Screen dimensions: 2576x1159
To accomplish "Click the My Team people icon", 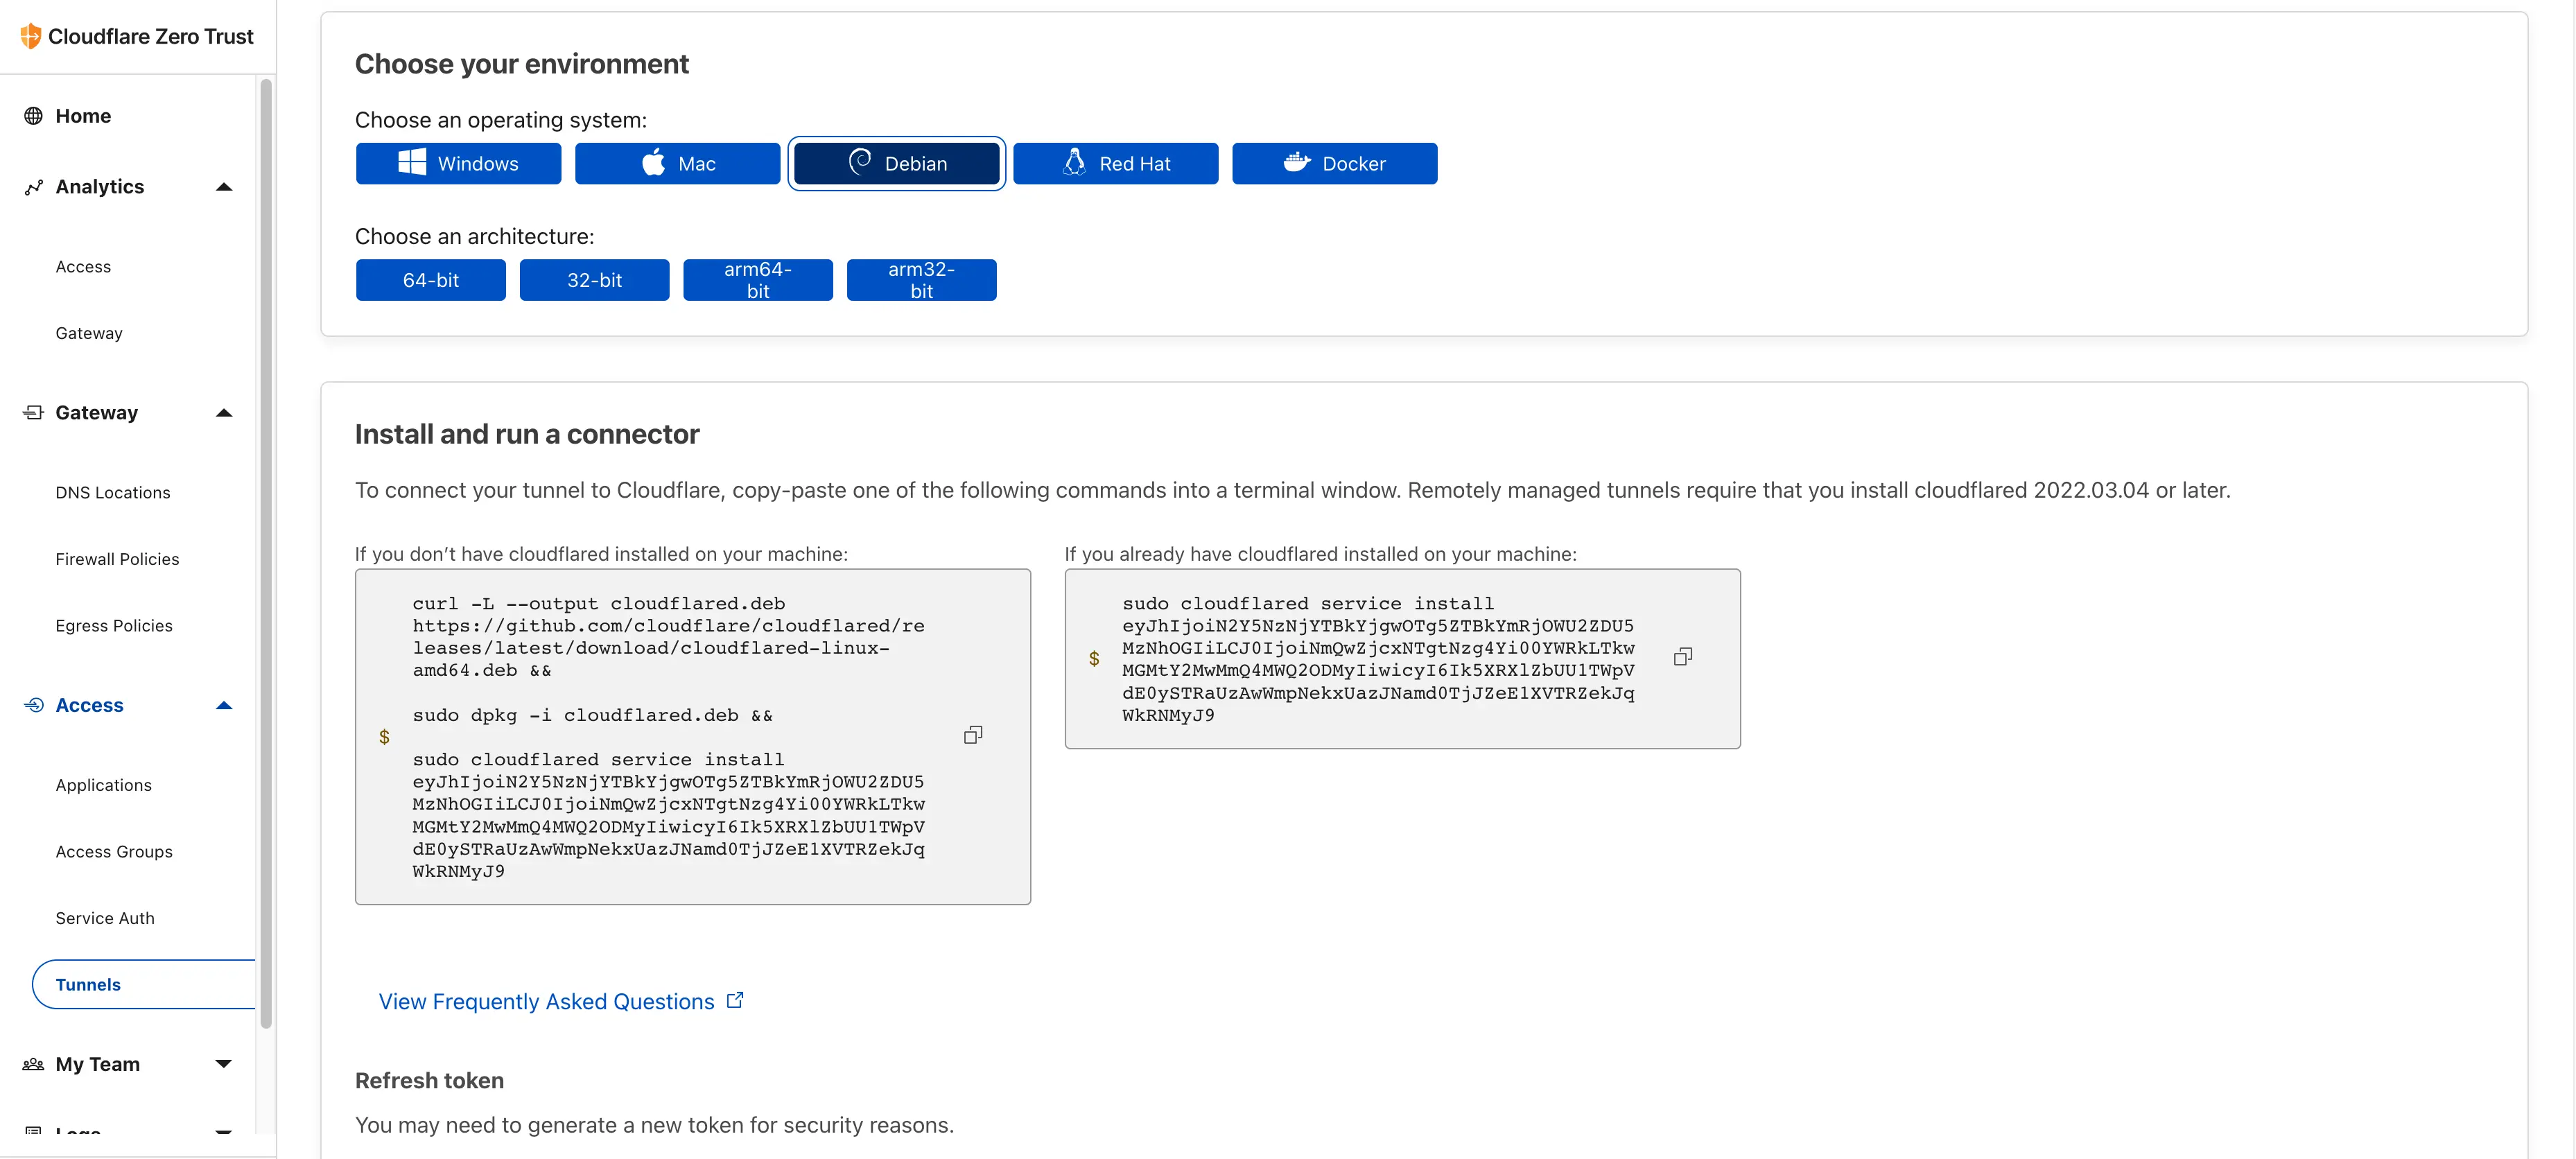I will (33, 1064).
